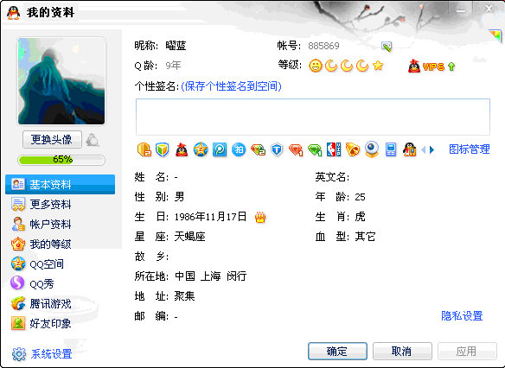The height and width of the screenshot is (368, 505).
Task: Open the gold shield level-2 badge icon
Action: pyautogui.click(x=144, y=149)
